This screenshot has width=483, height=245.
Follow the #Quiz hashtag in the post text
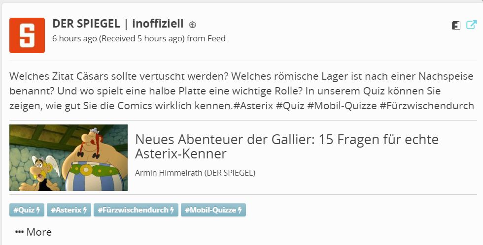(290, 105)
